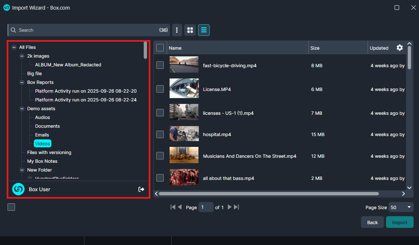Open the three-dot options menu
The image size is (419, 245).
click(177, 30)
